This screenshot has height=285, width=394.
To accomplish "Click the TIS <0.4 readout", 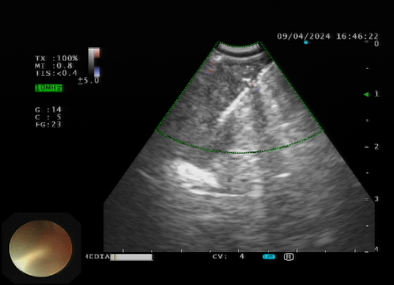I will [x=56, y=73].
